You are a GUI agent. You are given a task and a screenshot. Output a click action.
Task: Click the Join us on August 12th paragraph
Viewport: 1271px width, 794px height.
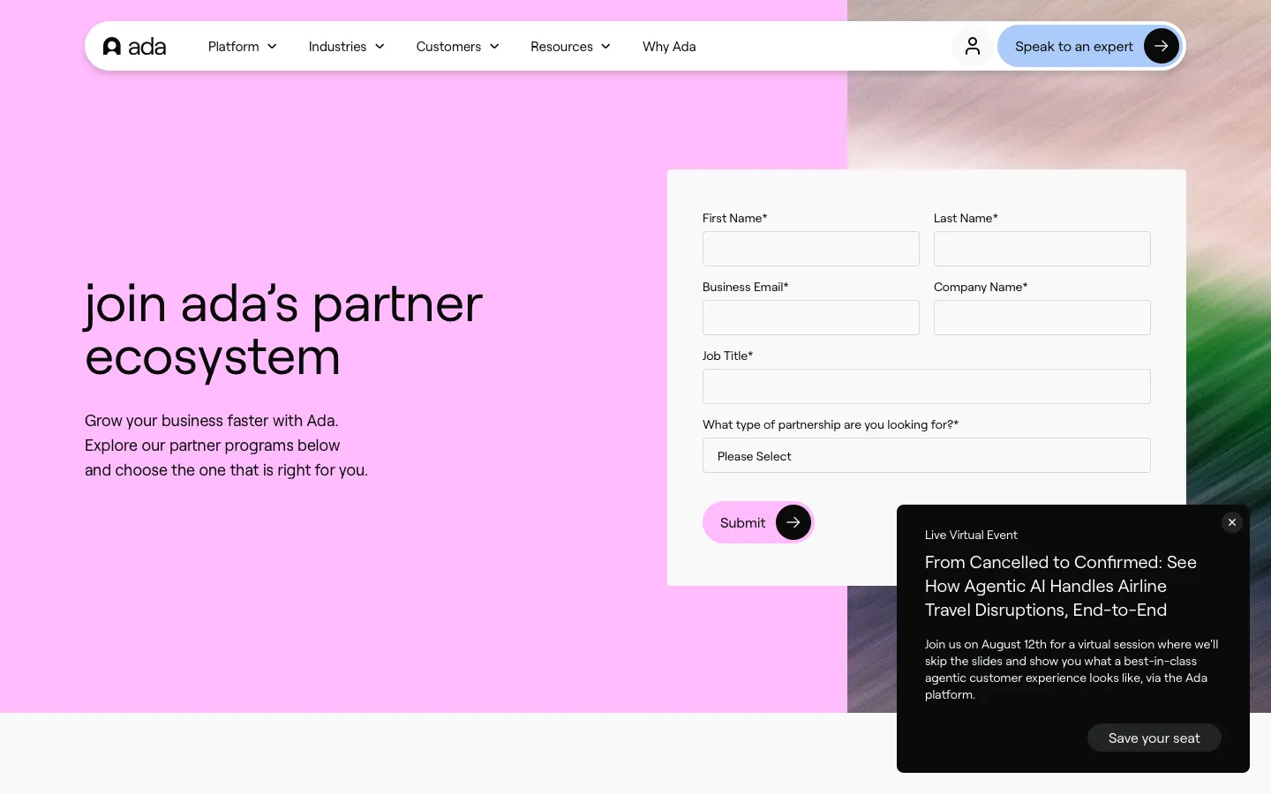1072,669
